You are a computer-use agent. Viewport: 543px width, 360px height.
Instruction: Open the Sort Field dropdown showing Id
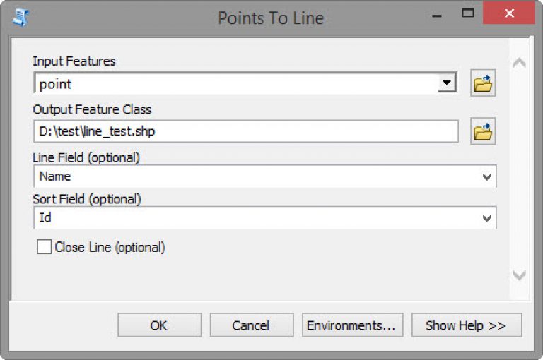[x=265, y=217]
